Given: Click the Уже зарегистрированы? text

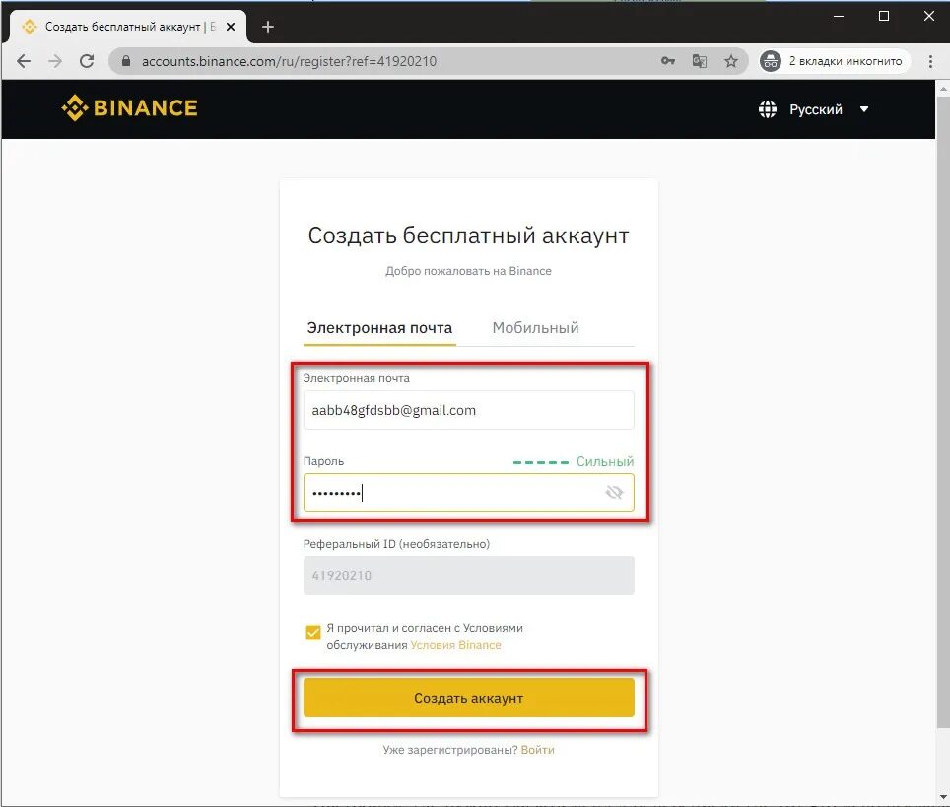Looking at the screenshot, I should coord(450,750).
